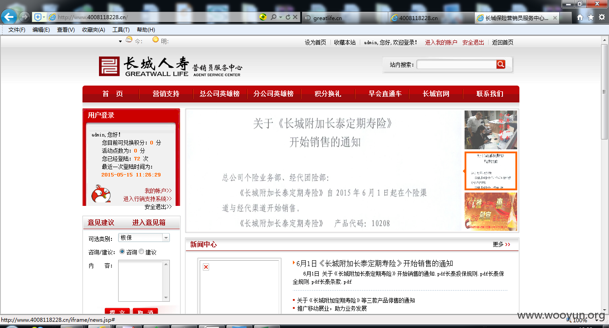Open 营销支持 navigation item
The height and width of the screenshot is (328, 609).
(166, 94)
